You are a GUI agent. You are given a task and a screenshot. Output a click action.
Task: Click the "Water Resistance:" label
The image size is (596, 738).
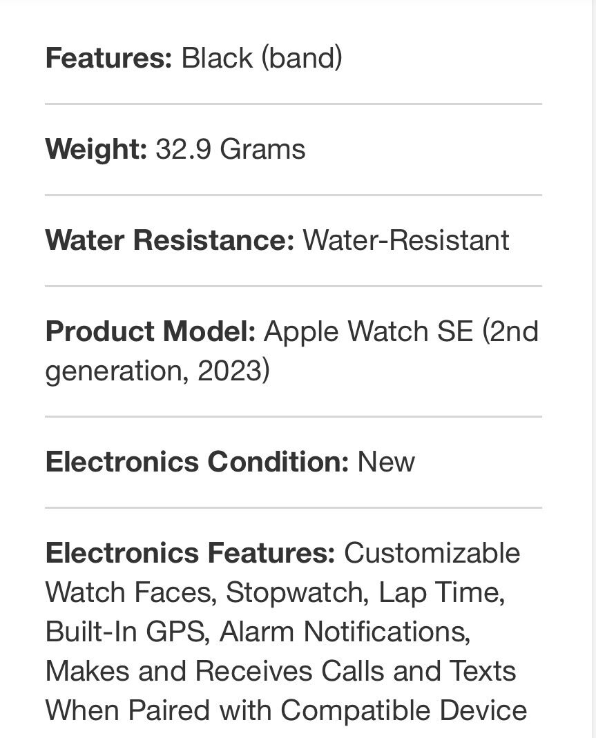pos(170,240)
